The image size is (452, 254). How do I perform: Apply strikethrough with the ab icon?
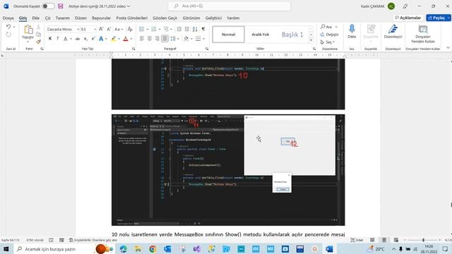point(78,39)
